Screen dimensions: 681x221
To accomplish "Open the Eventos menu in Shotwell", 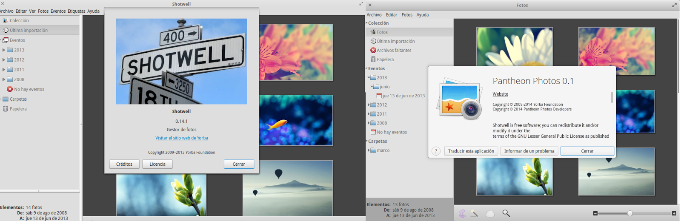I will (58, 11).
